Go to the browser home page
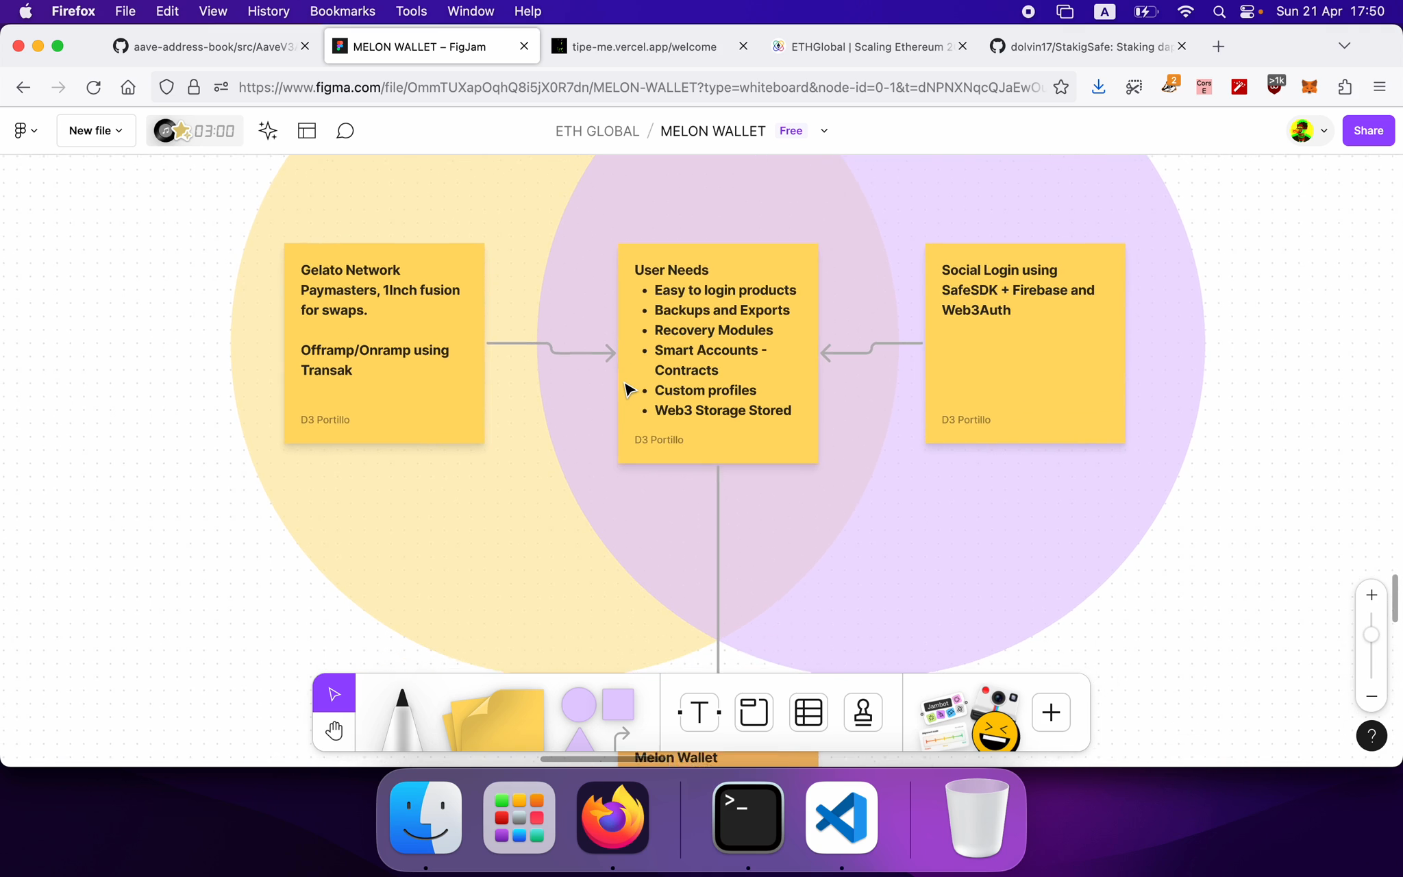1403x877 pixels. [x=128, y=87]
